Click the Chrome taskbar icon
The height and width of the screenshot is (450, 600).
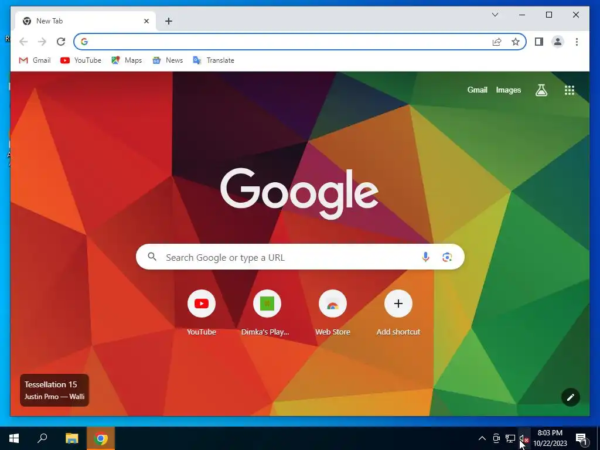(101, 438)
